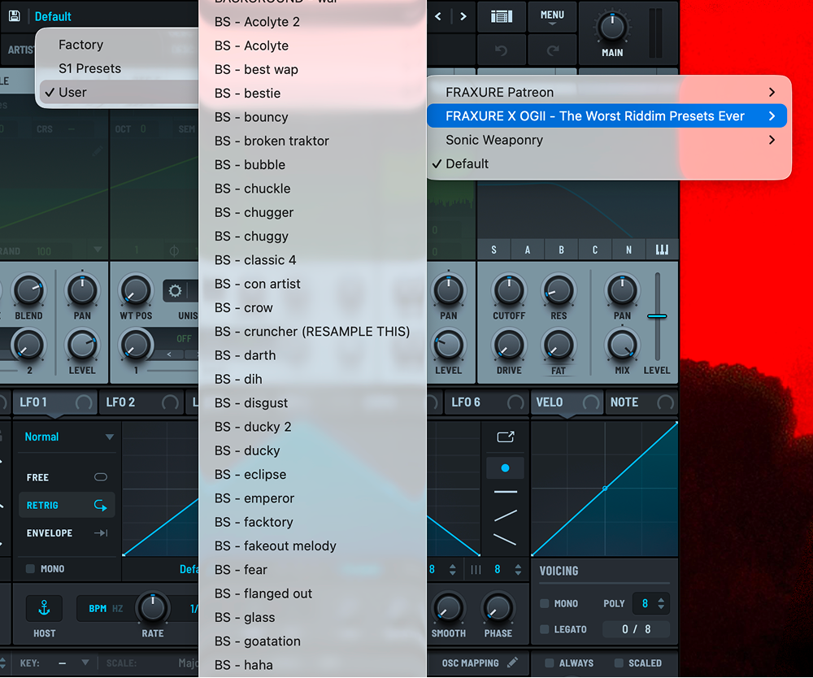Click the save preset floppy disk icon
Viewport: 813px width, 678px height.
coord(15,16)
